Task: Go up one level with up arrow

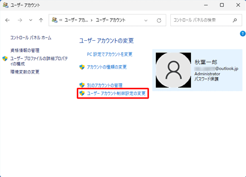Action: click(41, 20)
